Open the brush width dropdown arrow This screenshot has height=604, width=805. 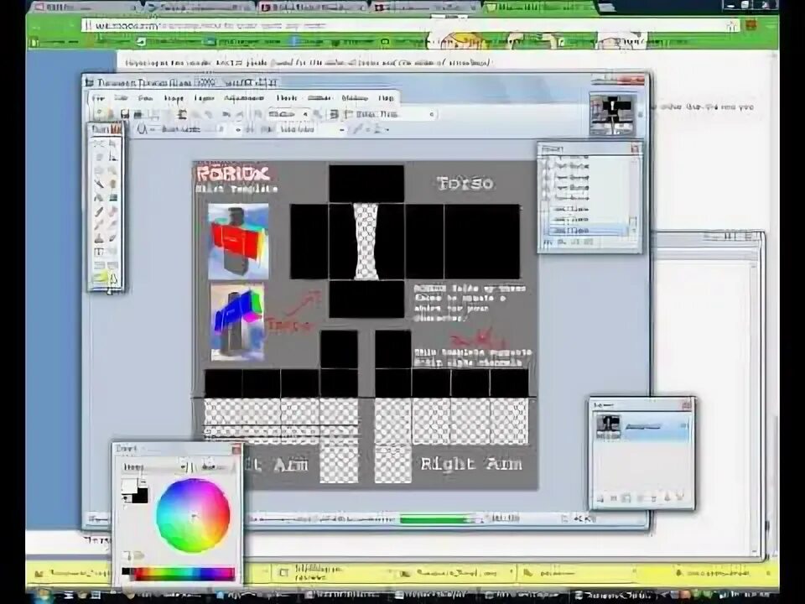[x=237, y=129]
